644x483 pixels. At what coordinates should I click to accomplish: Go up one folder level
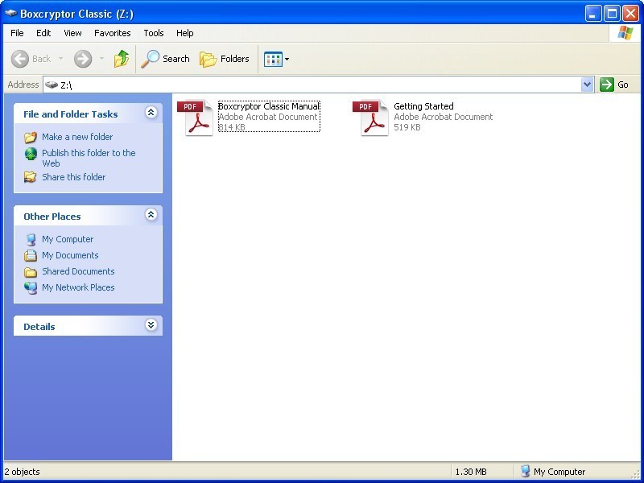click(x=122, y=59)
